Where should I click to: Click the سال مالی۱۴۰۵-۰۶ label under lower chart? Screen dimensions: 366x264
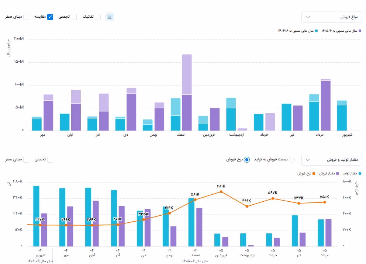pos(195,261)
